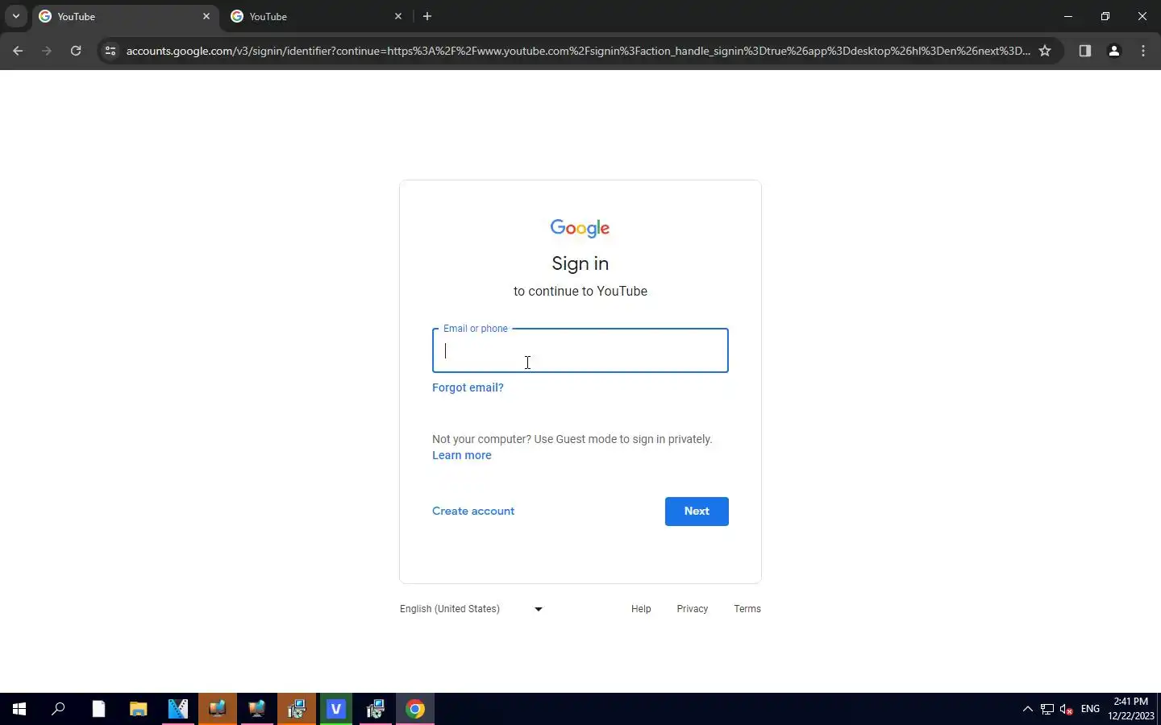Open the white document taskbar icon
Image resolution: width=1161 pixels, height=725 pixels.
[x=98, y=709]
